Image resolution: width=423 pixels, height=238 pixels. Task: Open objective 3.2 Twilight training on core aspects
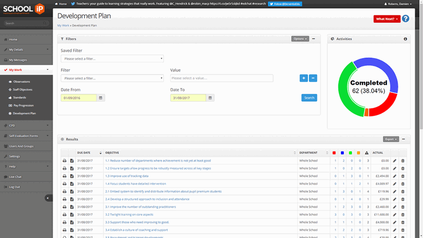click(x=129, y=214)
